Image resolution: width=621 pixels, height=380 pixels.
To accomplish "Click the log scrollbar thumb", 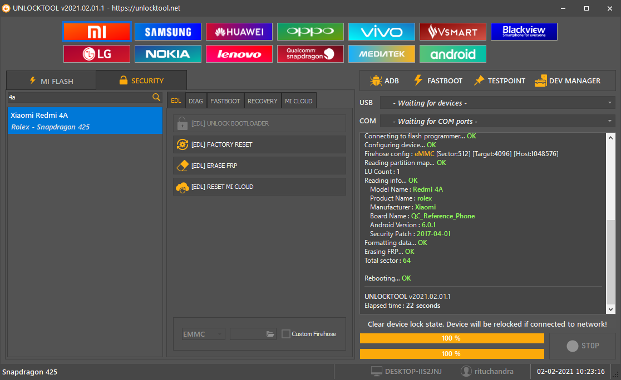I will point(610,261).
